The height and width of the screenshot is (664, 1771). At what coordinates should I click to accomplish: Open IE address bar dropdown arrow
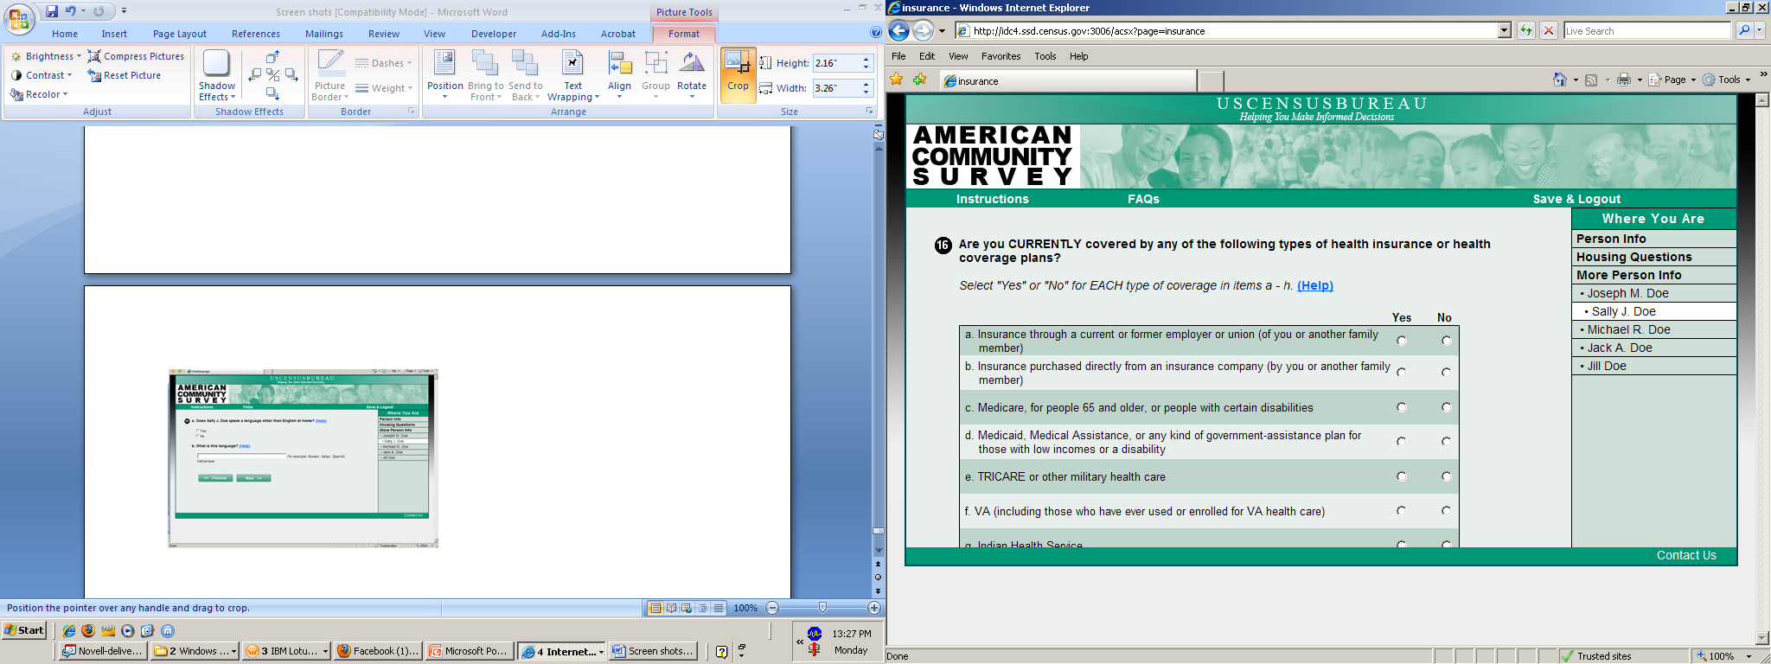pos(1504,30)
